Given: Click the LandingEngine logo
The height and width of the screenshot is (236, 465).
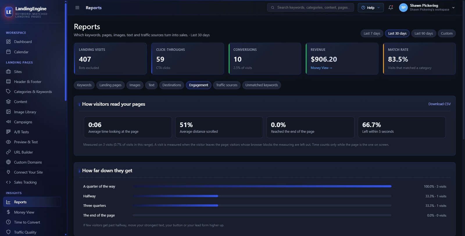Looking at the screenshot, I should [x=9, y=12].
